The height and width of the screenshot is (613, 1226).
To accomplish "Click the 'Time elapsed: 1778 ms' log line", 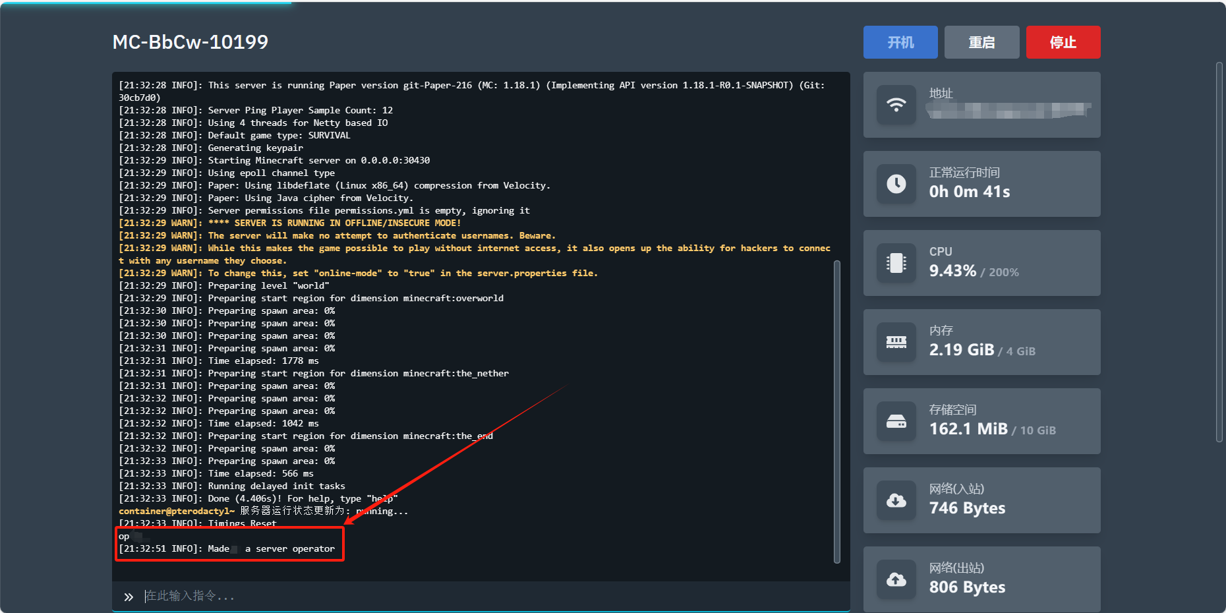I will [x=219, y=361].
